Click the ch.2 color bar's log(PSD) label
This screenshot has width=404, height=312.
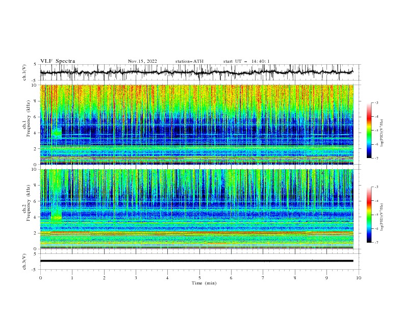(382, 217)
